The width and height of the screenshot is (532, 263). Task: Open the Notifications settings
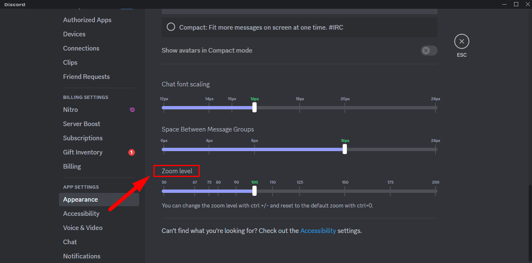tap(81, 256)
